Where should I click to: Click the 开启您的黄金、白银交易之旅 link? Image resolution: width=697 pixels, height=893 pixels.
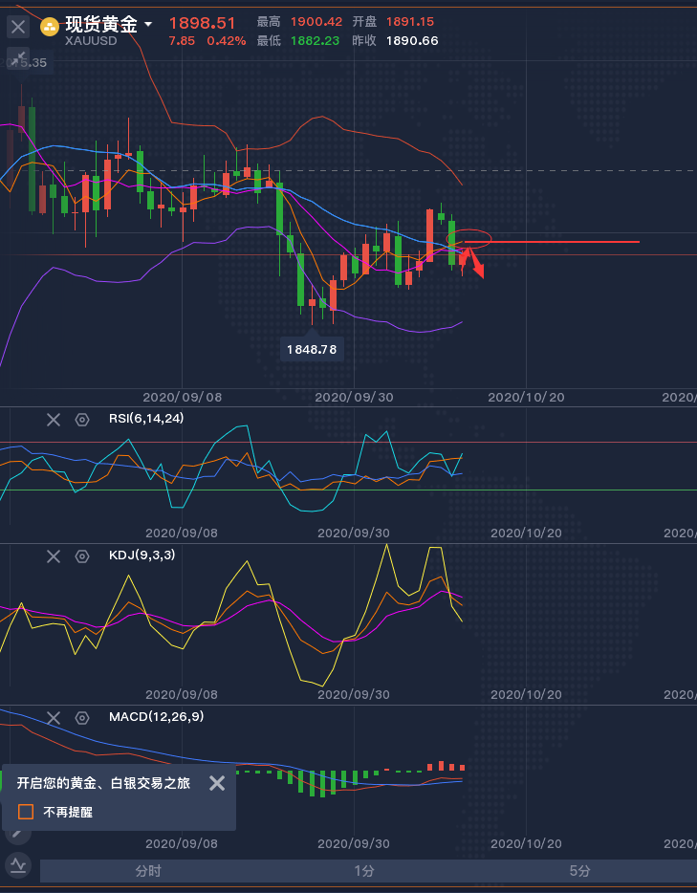[103, 783]
